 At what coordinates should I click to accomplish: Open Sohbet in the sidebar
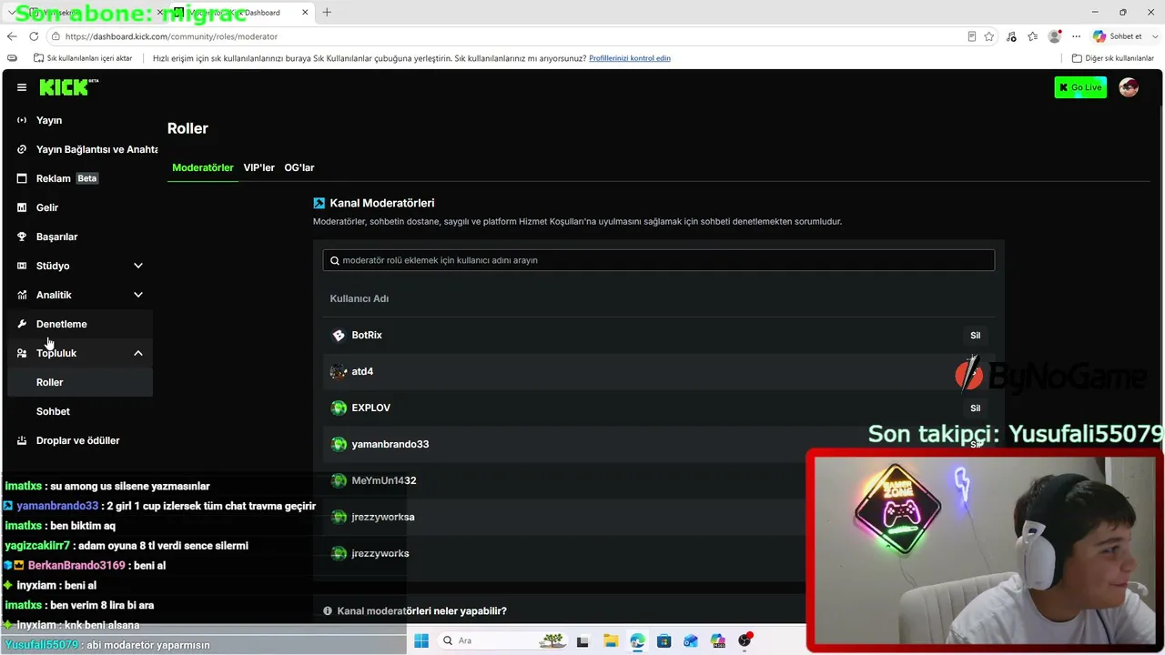coord(80,411)
